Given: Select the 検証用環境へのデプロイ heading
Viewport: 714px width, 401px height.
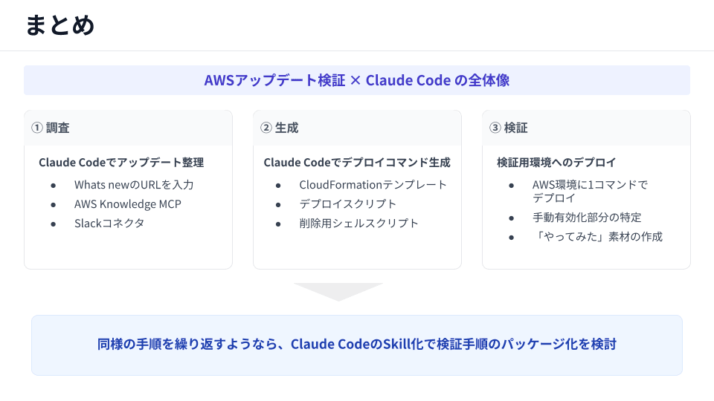Looking at the screenshot, I should coord(556,163).
